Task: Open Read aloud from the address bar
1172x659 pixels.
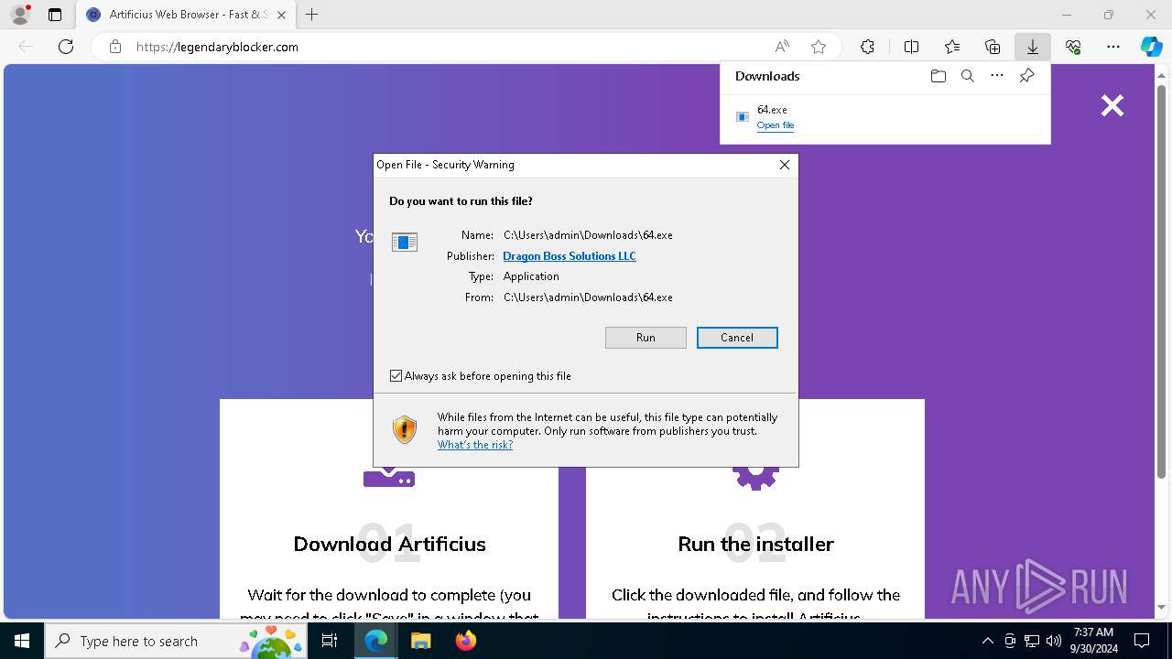Action: 782,47
